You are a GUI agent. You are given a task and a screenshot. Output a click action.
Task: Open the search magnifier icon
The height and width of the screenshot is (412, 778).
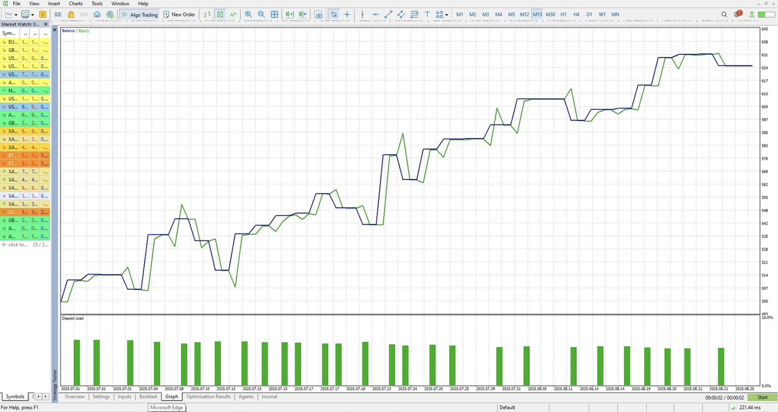pos(724,15)
